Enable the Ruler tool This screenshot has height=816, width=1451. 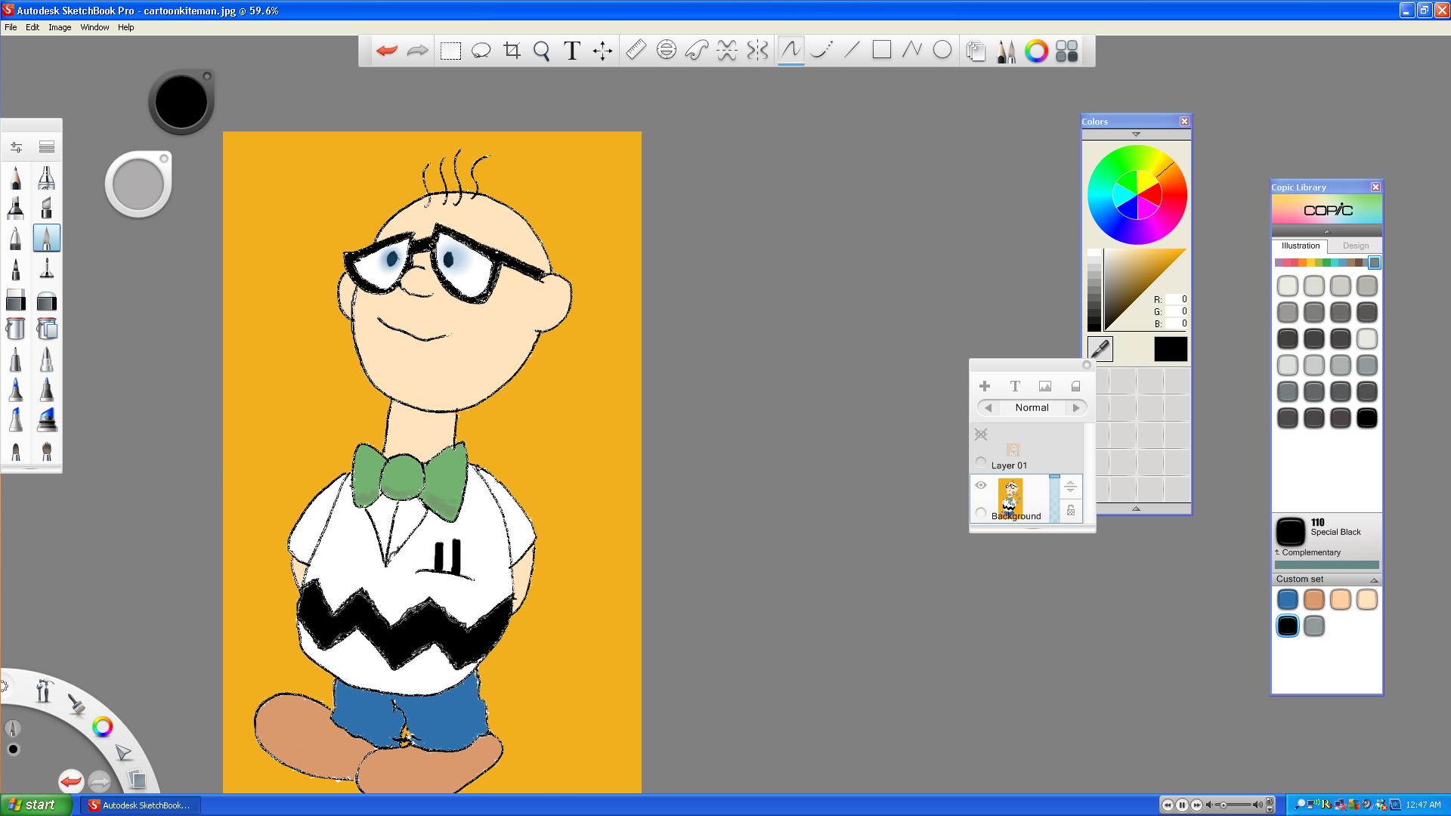(636, 51)
